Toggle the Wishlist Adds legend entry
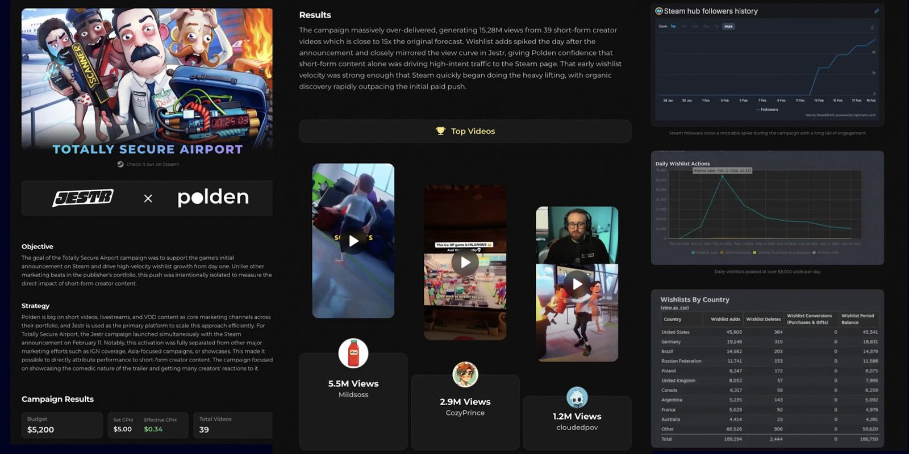909x454 pixels. (x=705, y=253)
